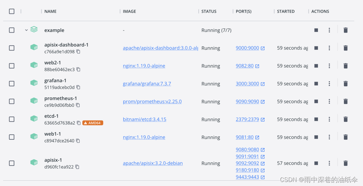Open more actions menu for etcd-1

[x=329, y=119]
